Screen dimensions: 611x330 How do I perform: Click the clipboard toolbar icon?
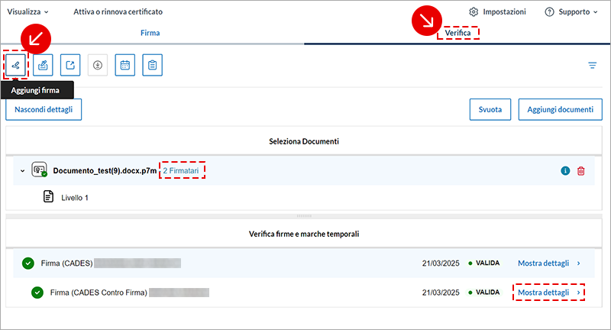click(153, 65)
